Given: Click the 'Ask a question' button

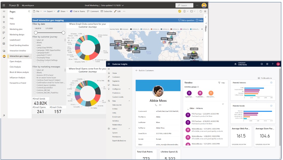Looking at the screenshot, I should [x=186, y=20].
